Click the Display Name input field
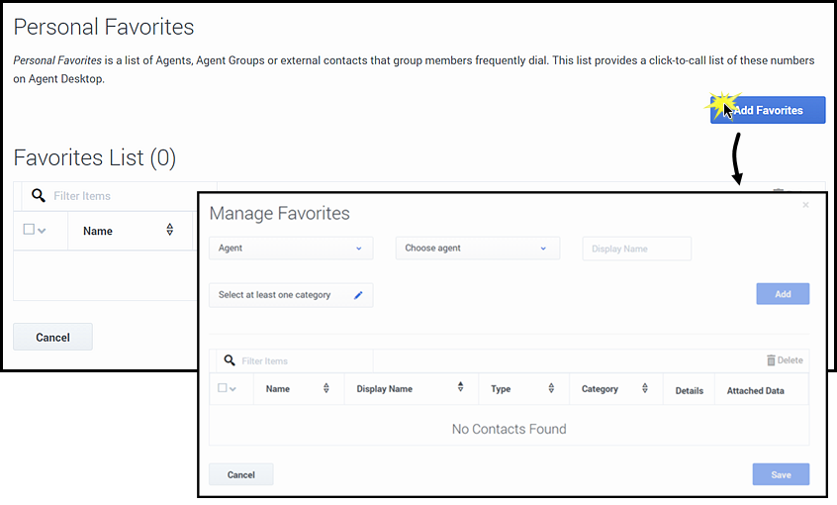This screenshot has width=837, height=505. pyautogui.click(x=636, y=249)
